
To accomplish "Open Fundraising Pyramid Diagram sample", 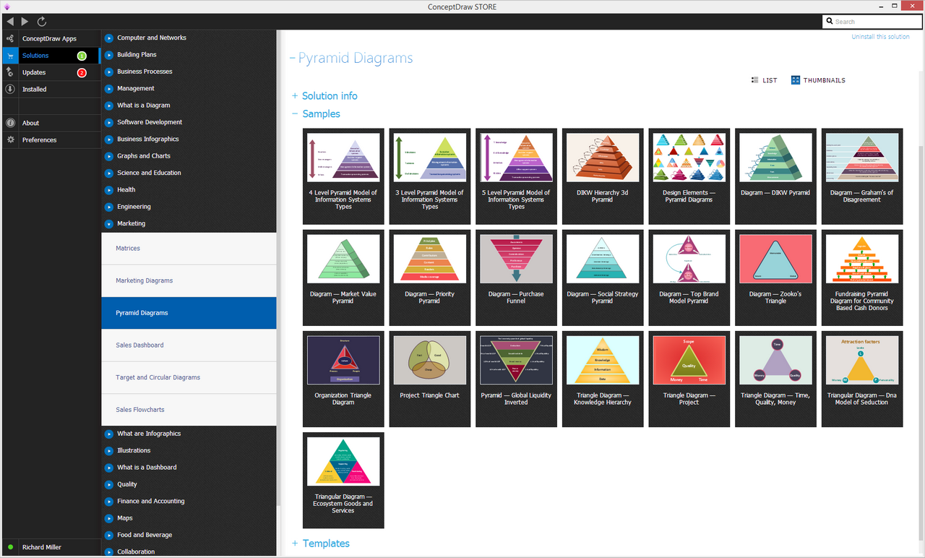I will pos(862,278).
